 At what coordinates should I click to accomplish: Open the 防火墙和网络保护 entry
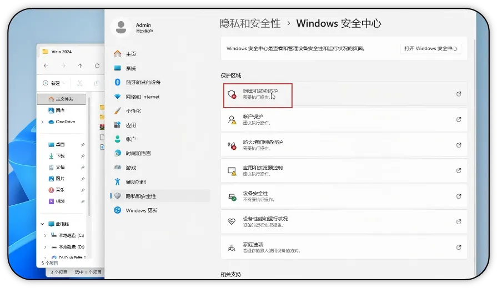tap(344, 145)
